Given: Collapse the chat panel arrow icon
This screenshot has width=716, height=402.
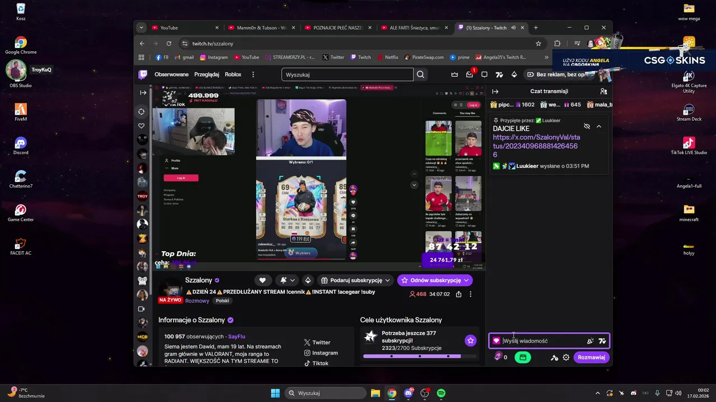Looking at the screenshot, I should point(495,91).
